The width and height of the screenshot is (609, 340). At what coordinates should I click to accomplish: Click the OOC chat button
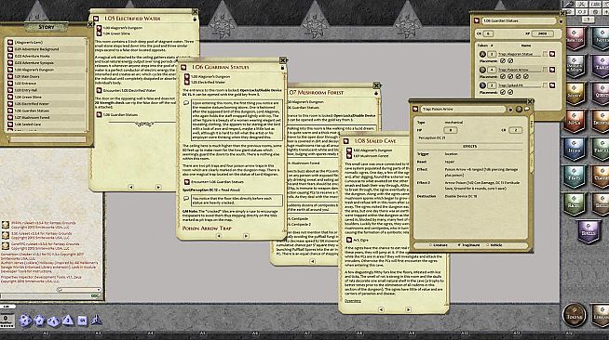pyautogui.click(x=95, y=295)
